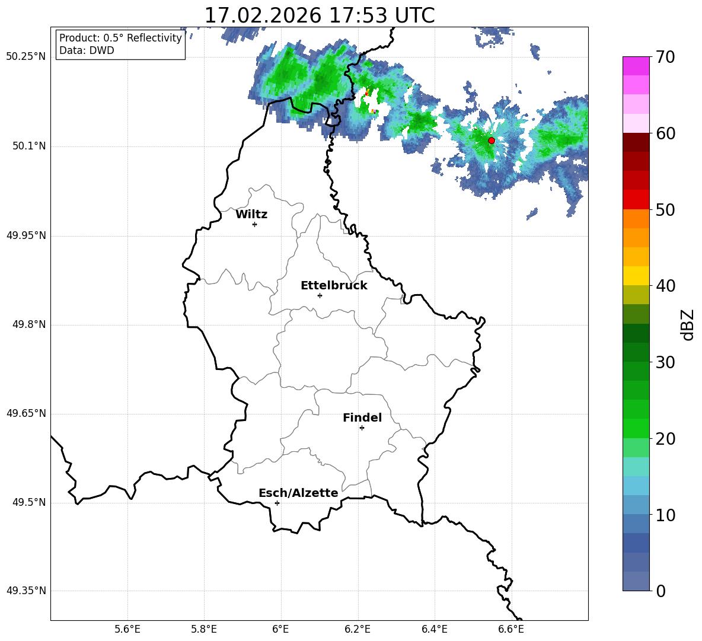This screenshot has width=702, height=641.
Task: Click the 49.5°N latitude label
Action: coord(28,502)
